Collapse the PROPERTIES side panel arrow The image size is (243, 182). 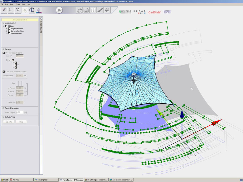click(41, 18)
